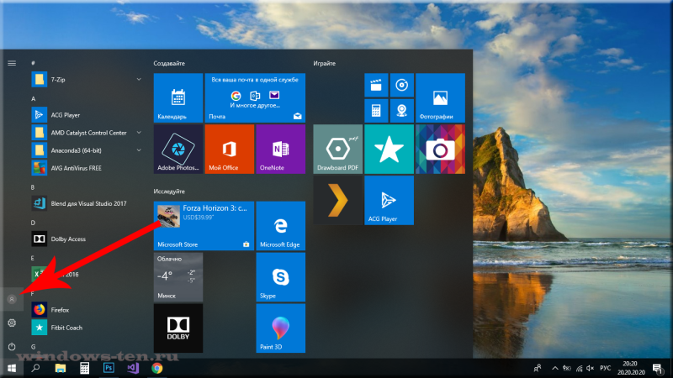Open the muted volume tray icon
The image size is (673, 378).
pos(590,368)
